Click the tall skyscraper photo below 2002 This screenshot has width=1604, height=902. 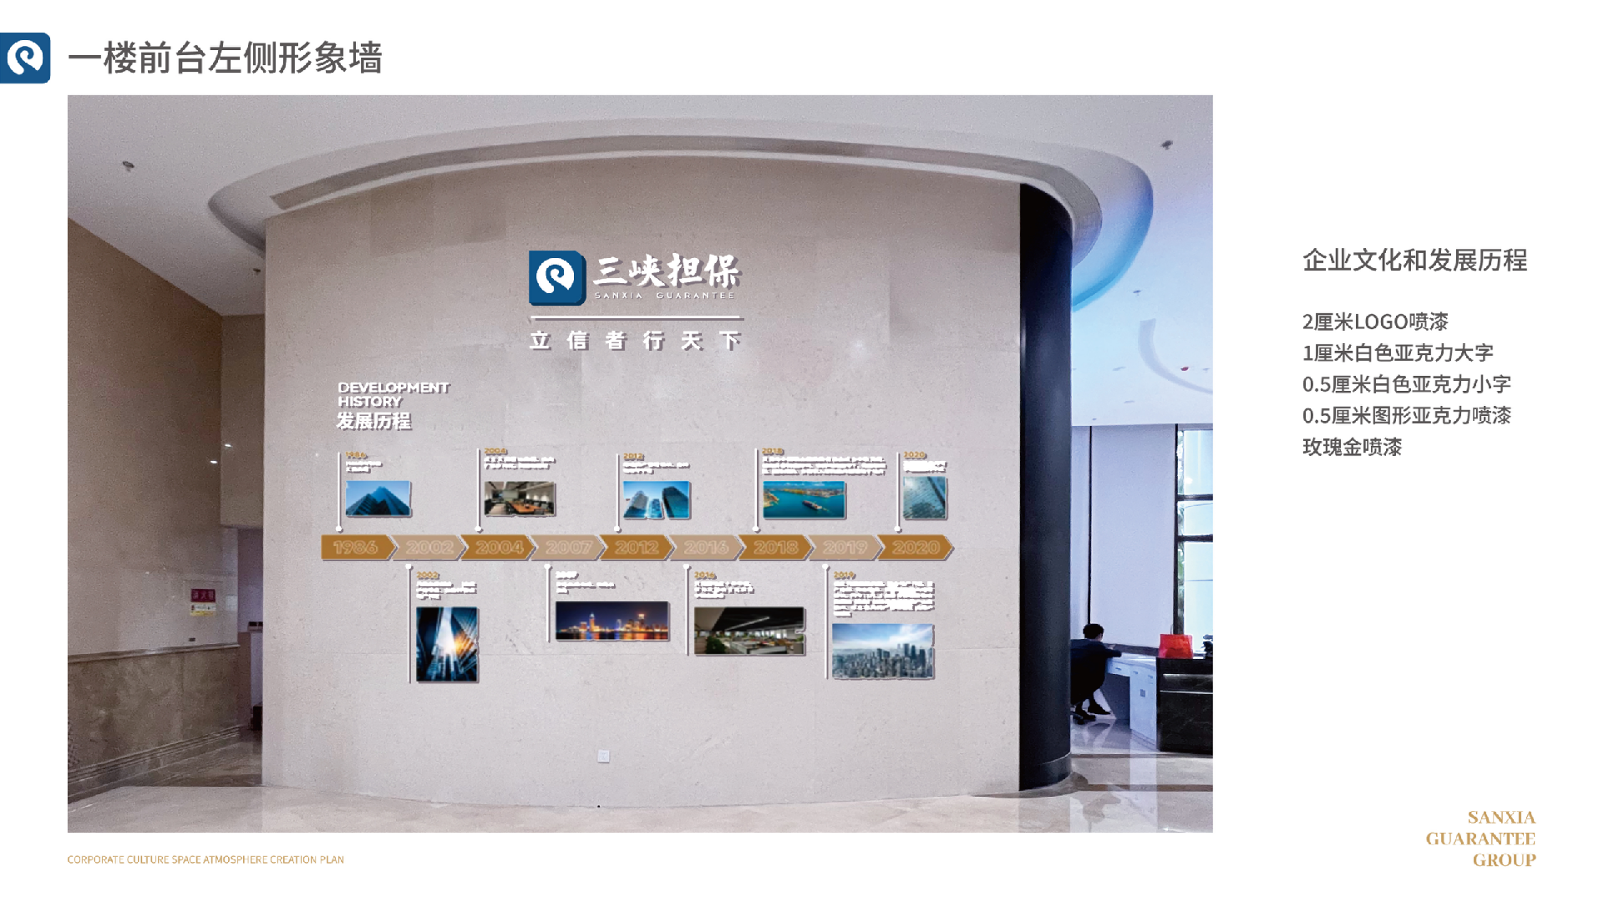click(447, 644)
